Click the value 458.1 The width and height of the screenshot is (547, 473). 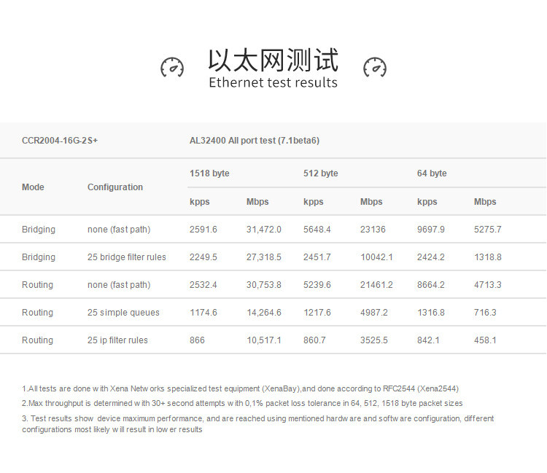(x=485, y=340)
